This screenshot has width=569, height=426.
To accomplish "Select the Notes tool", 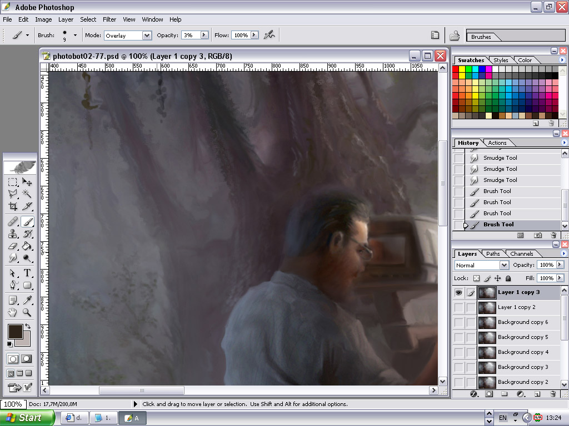I will [13, 300].
